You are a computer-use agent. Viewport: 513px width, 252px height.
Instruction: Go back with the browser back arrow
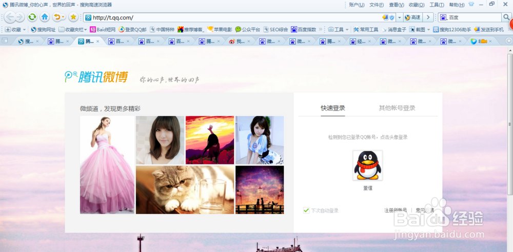(9, 17)
